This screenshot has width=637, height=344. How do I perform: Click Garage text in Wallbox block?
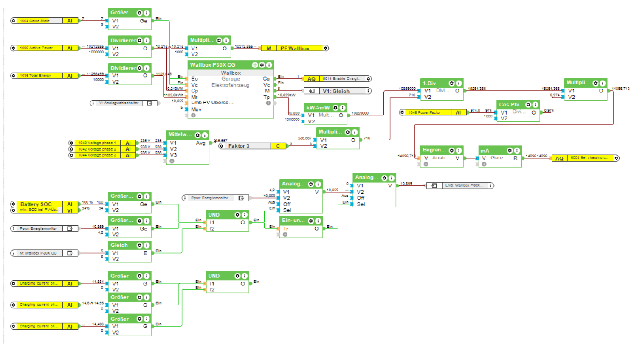click(x=231, y=79)
